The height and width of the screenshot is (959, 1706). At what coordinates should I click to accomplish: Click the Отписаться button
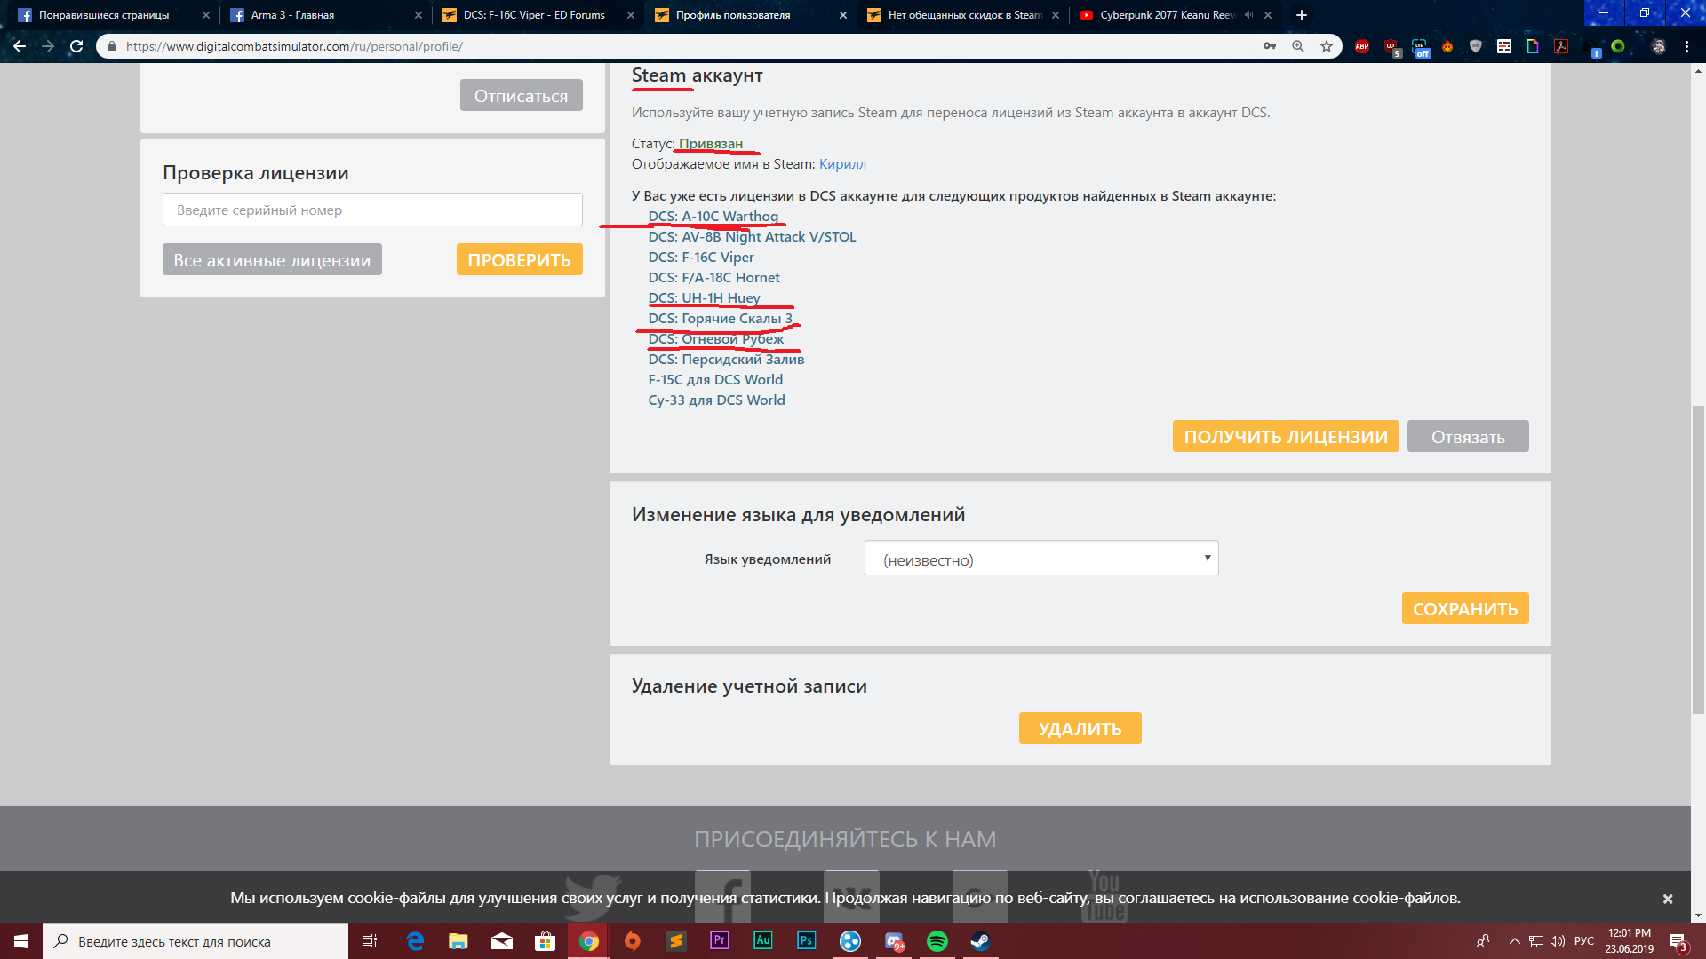(x=522, y=96)
